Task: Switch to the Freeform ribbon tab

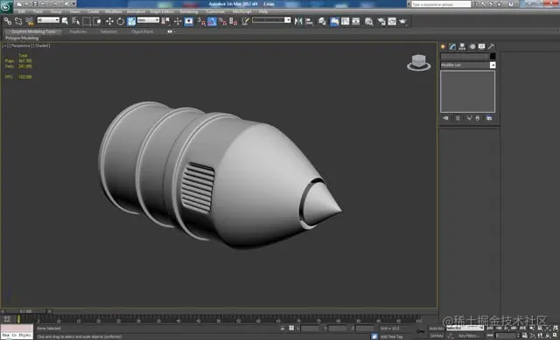Action: [78, 31]
